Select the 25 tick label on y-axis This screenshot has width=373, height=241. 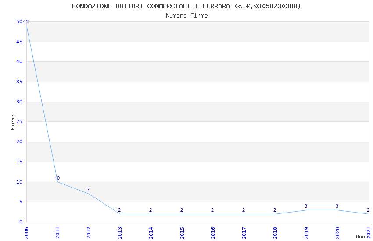click(x=19, y=121)
